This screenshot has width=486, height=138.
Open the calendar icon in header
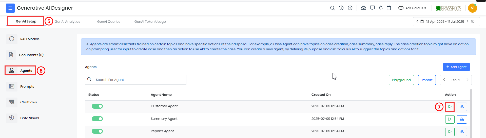389,8
